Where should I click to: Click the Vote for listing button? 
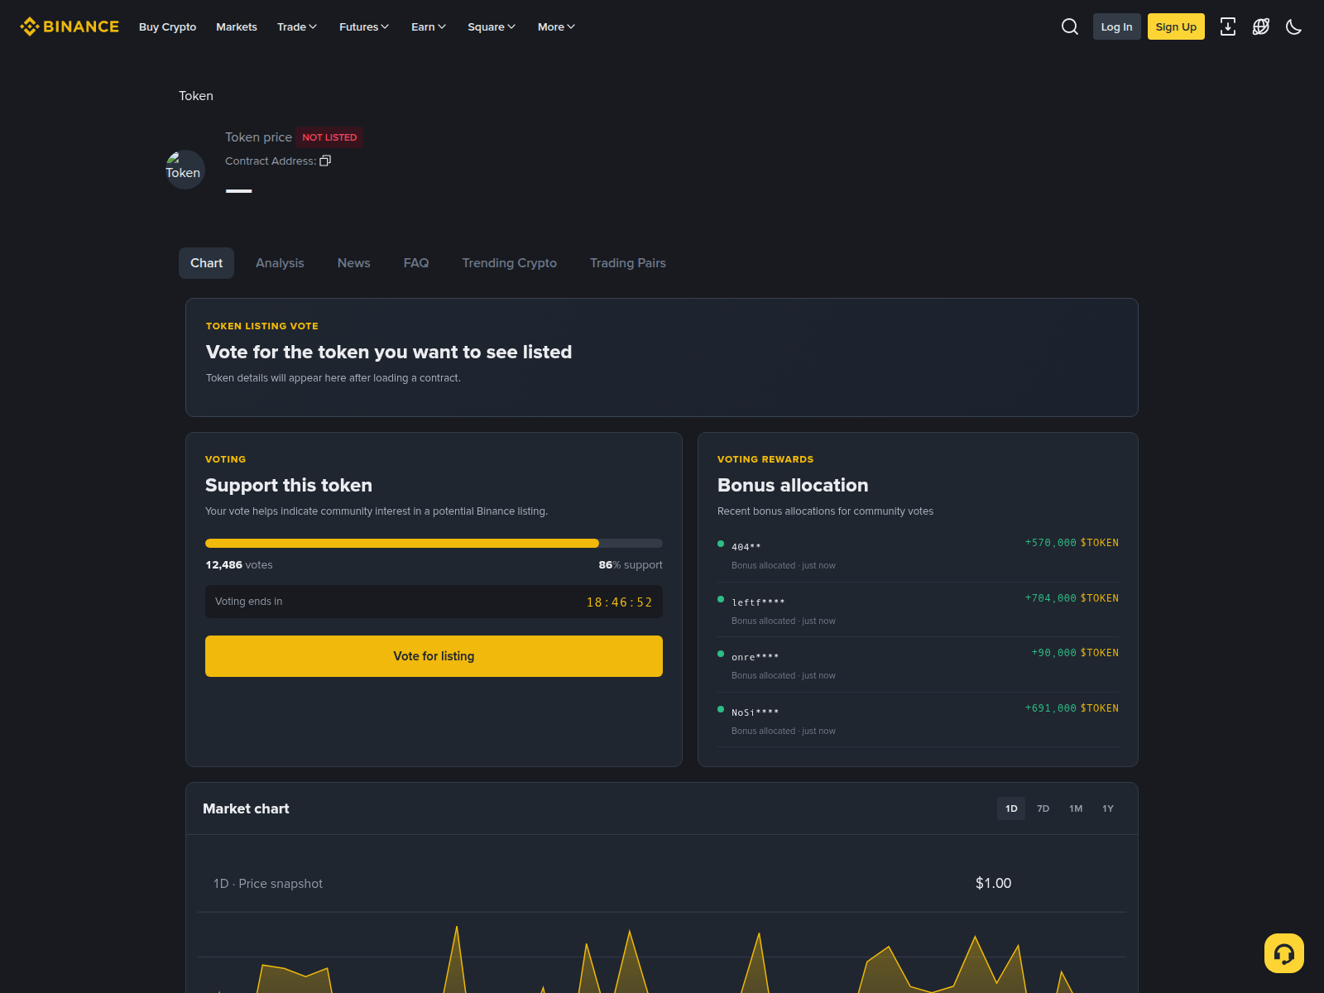point(434,656)
